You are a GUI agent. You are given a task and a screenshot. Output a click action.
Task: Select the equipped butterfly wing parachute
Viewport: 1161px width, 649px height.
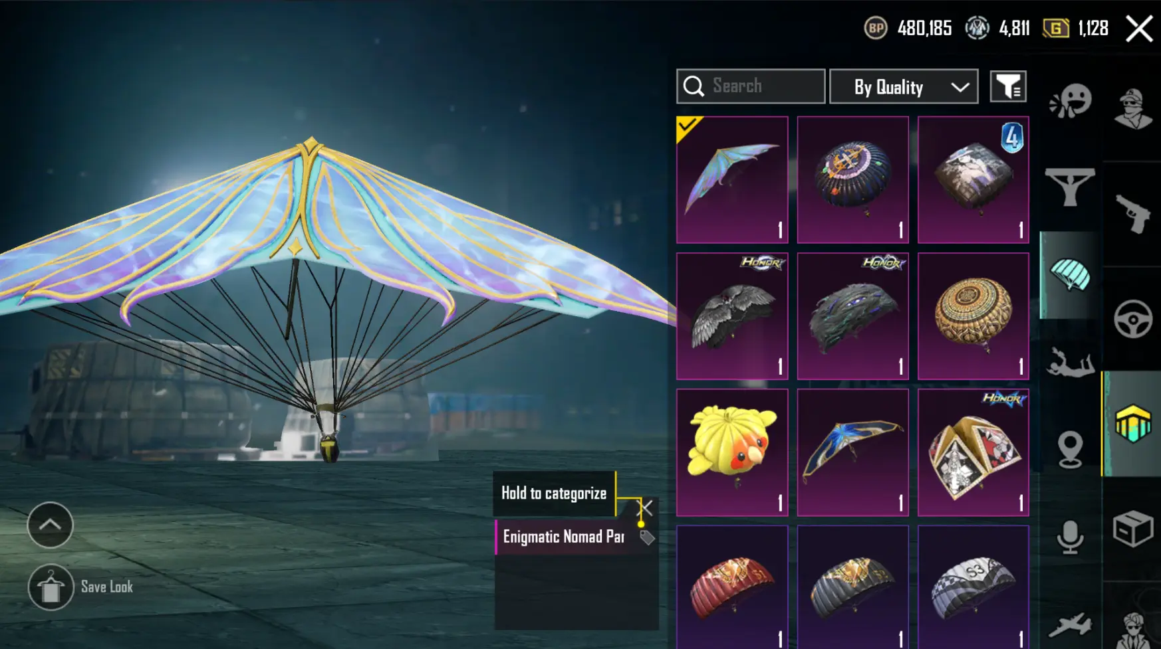[732, 180]
